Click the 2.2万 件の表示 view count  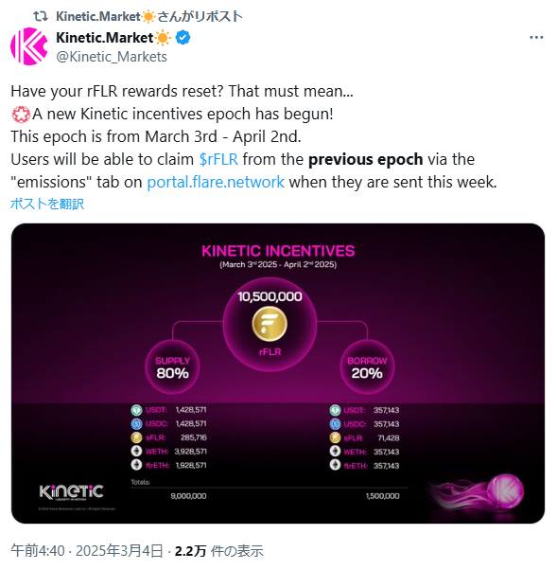219,551
